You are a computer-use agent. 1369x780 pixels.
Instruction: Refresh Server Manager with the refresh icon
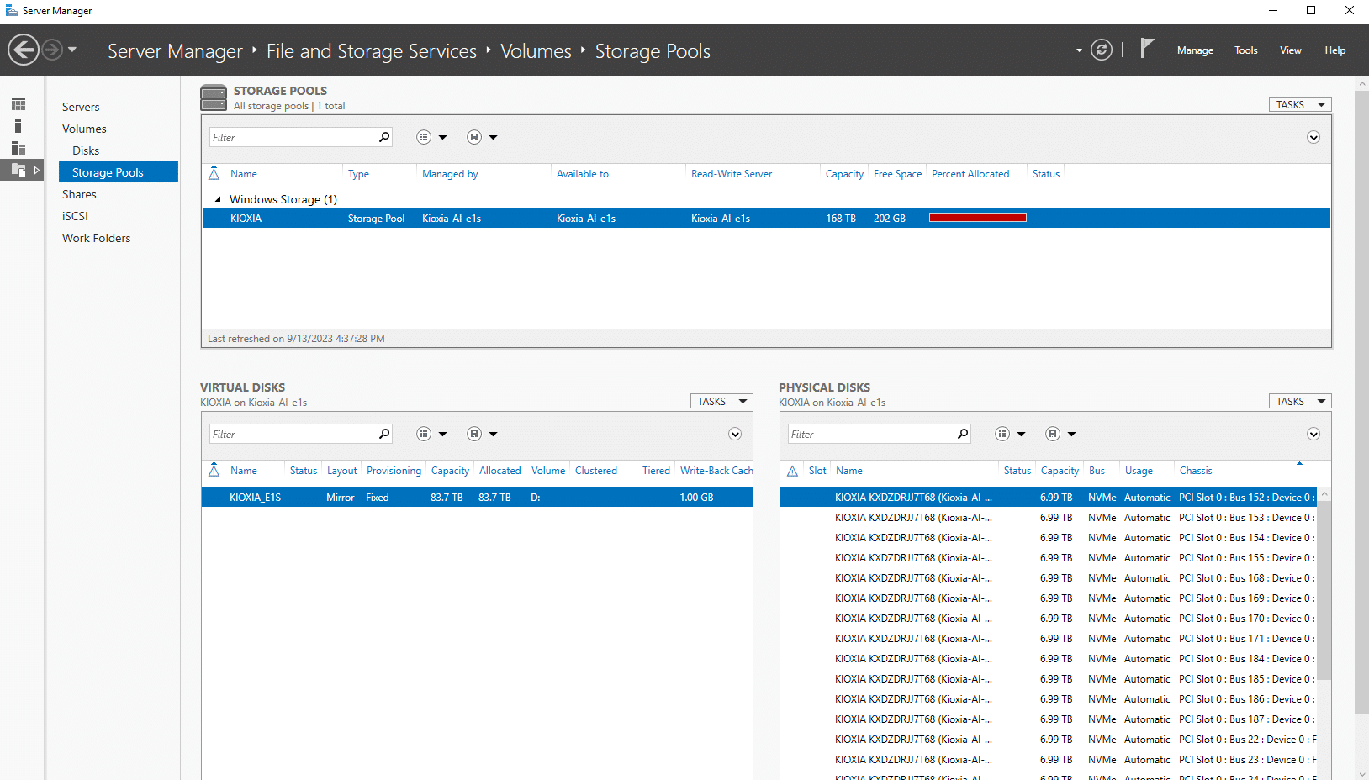tap(1101, 50)
